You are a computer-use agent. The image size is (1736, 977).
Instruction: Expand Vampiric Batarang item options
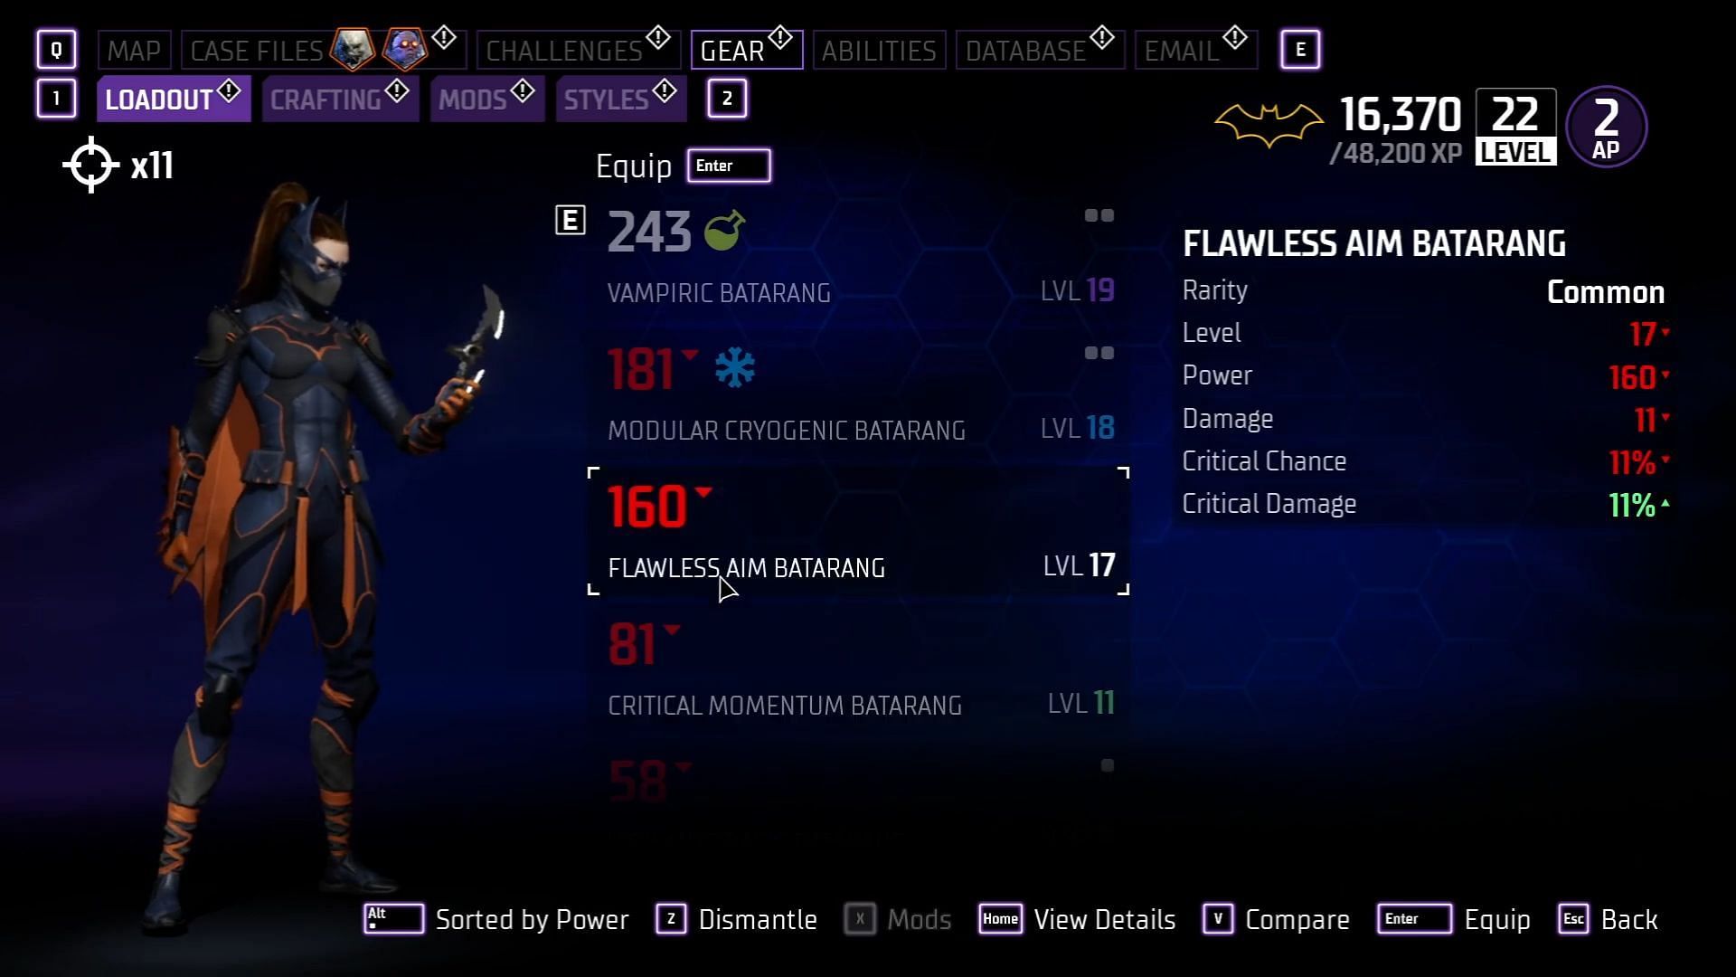click(x=1099, y=216)
